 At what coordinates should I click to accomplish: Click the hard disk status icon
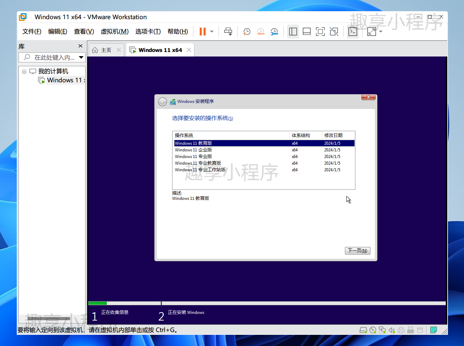click(x=363, y=330)
